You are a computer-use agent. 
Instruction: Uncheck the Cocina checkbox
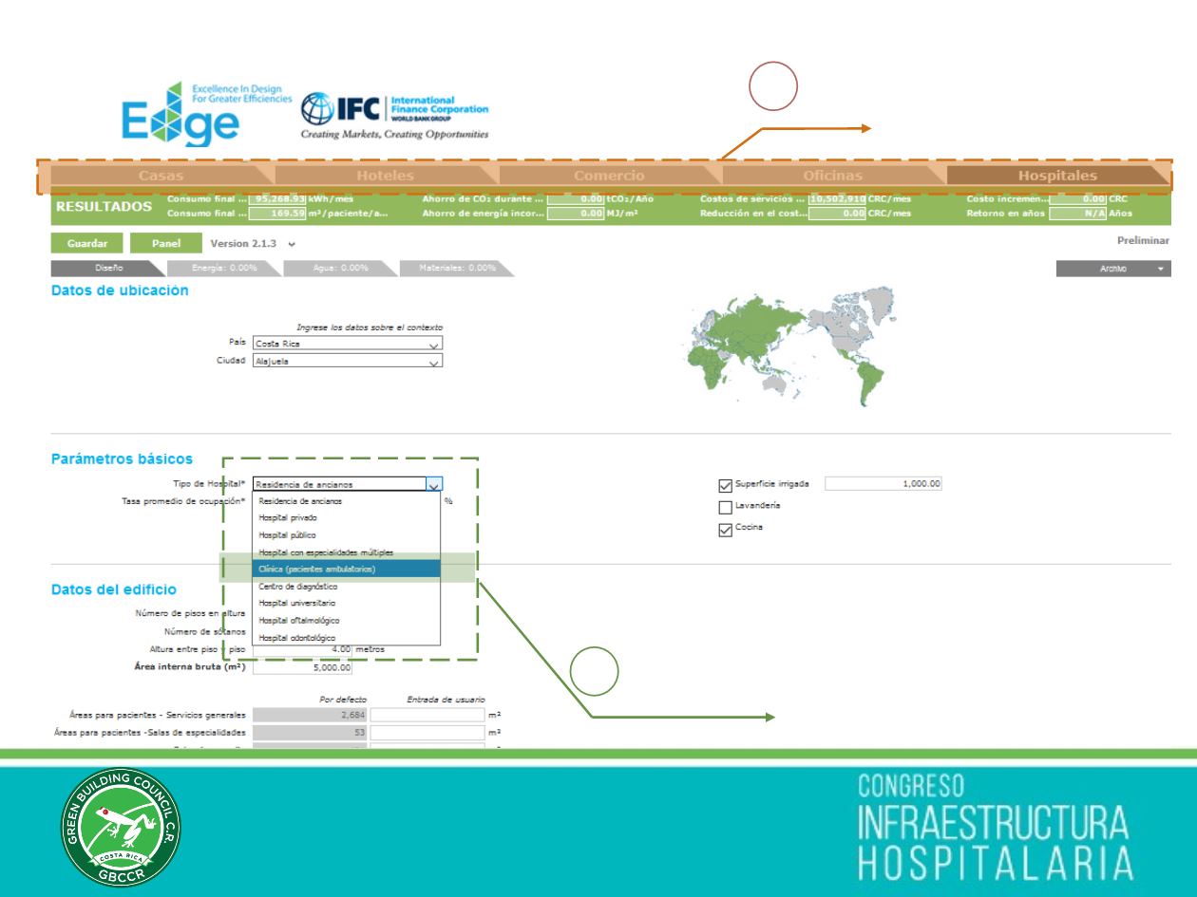pyautogui.click(x=726, y=530)
